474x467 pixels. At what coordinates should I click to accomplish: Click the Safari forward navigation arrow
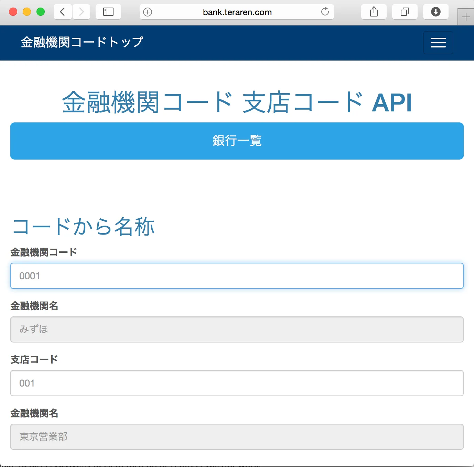pyautogui.click(x=81, y=12)
